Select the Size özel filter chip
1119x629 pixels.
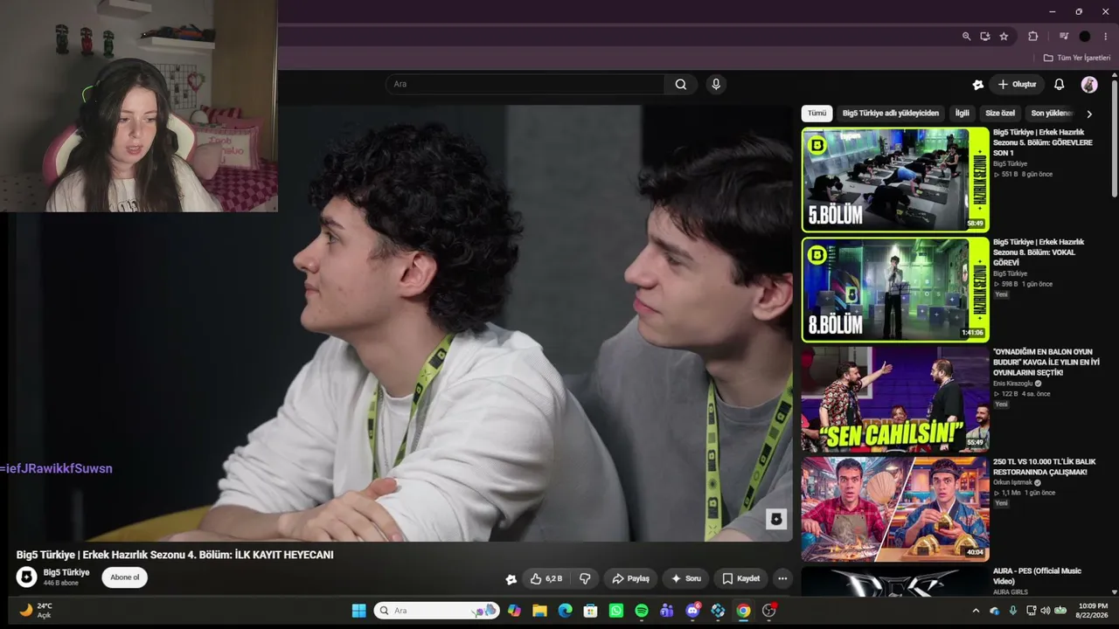pyautogui.click(x=1000, y=114)
